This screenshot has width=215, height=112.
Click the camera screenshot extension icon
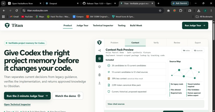coord(168,11)
